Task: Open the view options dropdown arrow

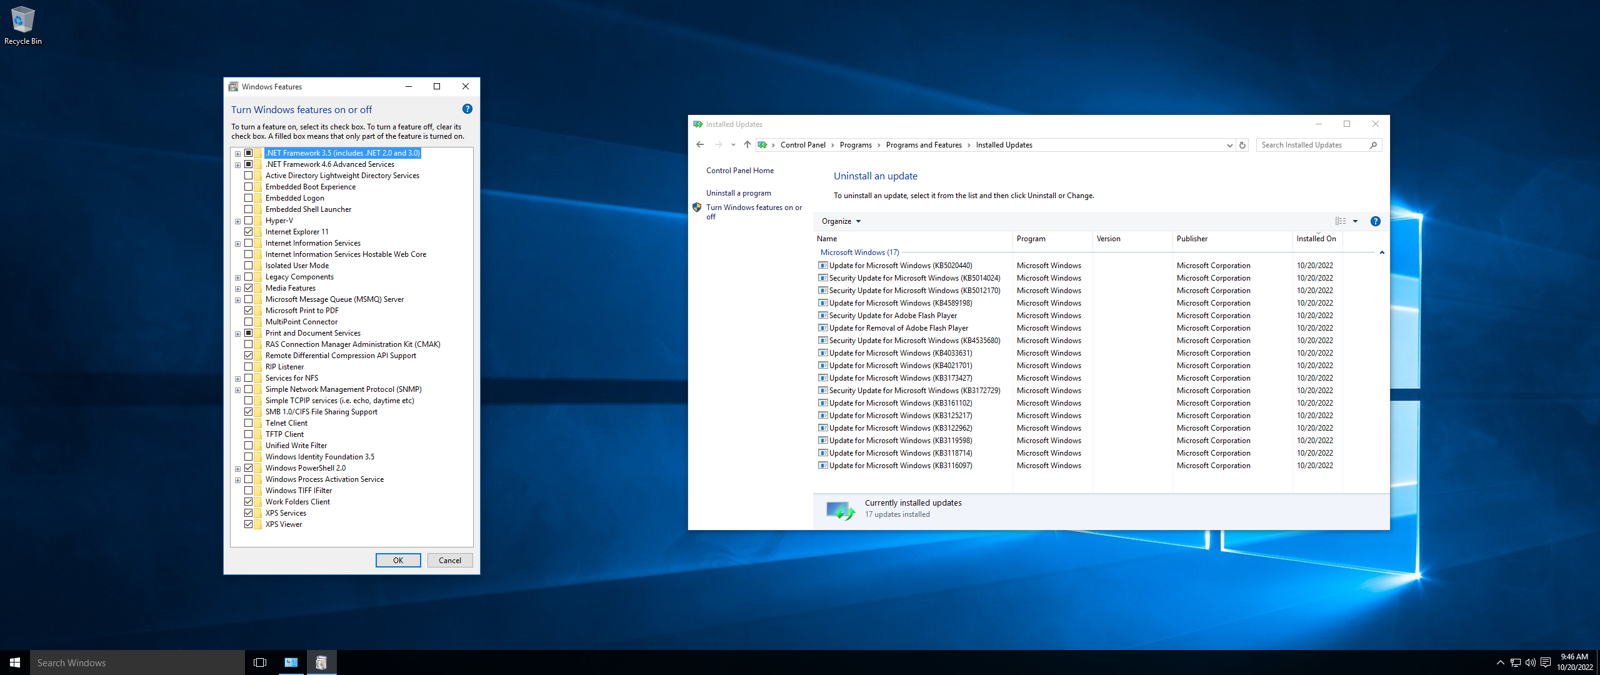Action: pos(1355,221)
